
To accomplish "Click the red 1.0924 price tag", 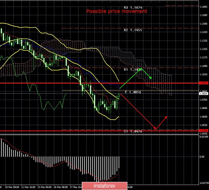I will pos(203,83).
